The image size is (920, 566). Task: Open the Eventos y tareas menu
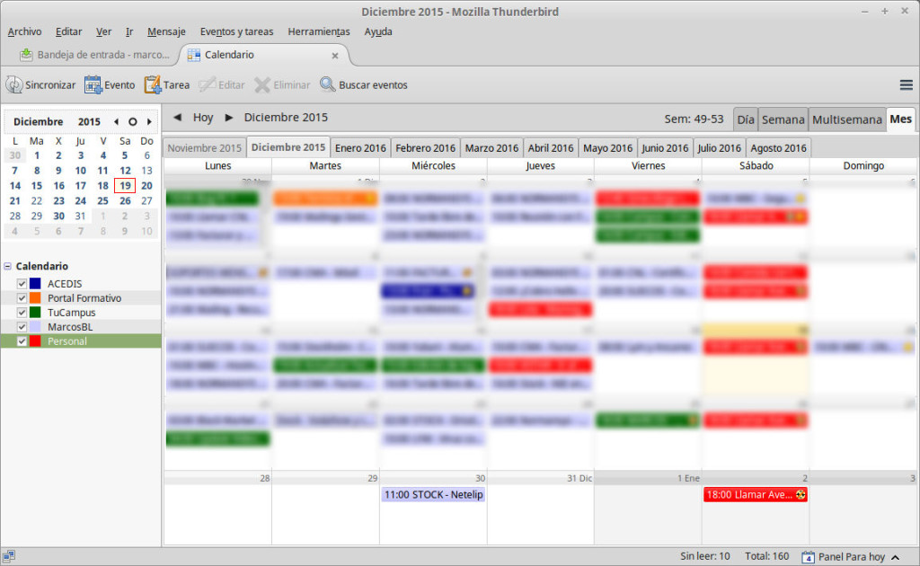pyautogui.click(x=236, y=31)
